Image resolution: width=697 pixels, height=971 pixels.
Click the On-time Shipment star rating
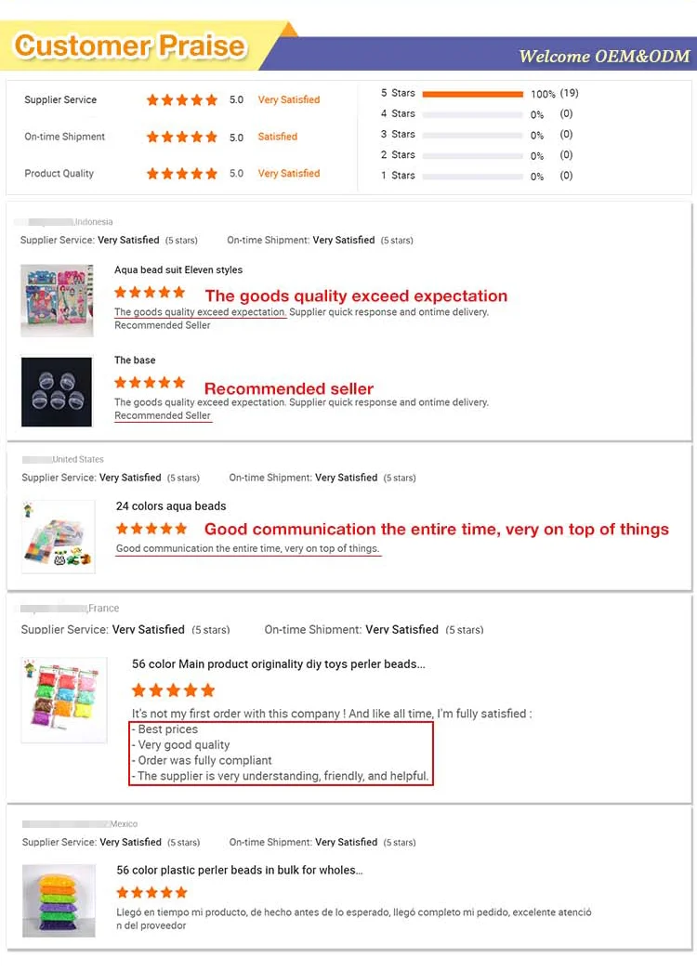pyautogui.click(x=182, y=138)
